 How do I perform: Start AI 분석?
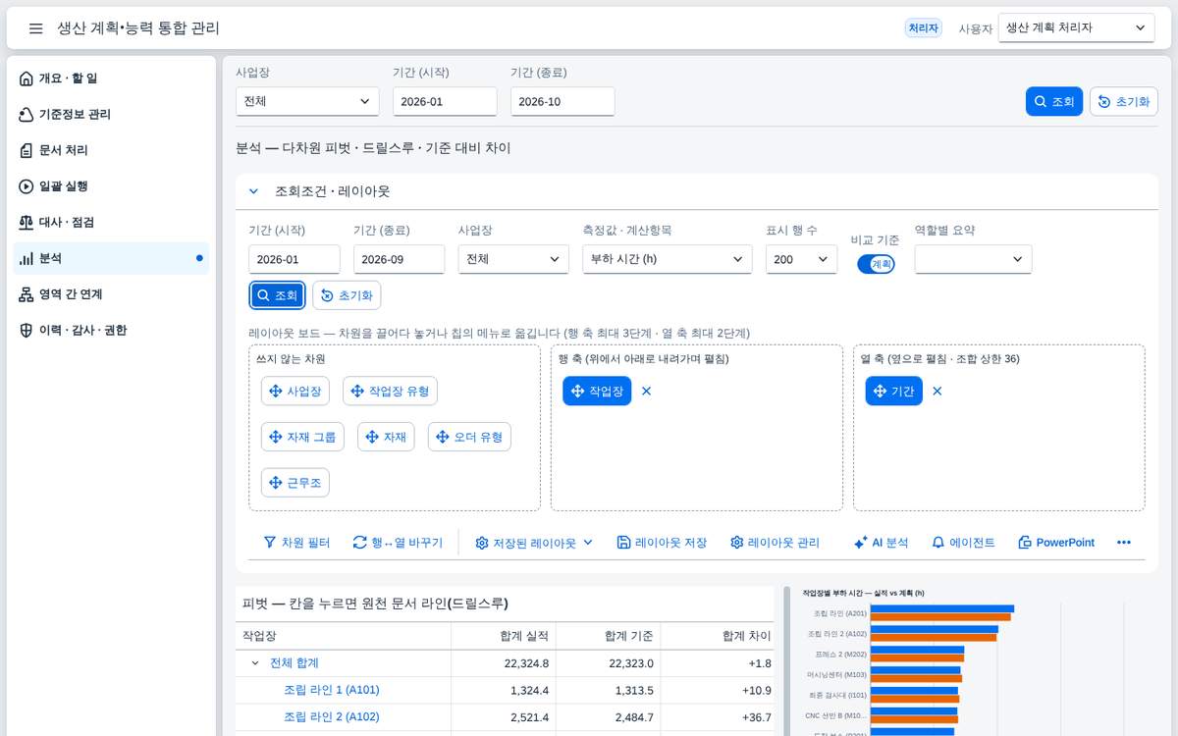click(x=881, y=543)
